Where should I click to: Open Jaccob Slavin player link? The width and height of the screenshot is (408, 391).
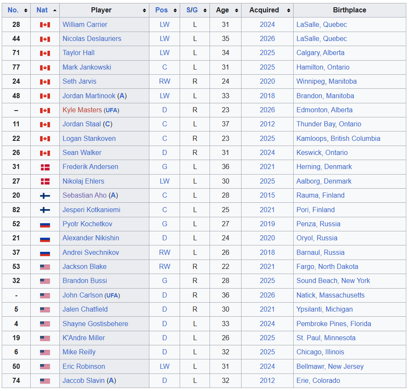(84, 380)
